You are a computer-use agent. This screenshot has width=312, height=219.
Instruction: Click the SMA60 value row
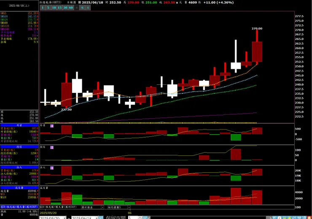tap(19, 23)
